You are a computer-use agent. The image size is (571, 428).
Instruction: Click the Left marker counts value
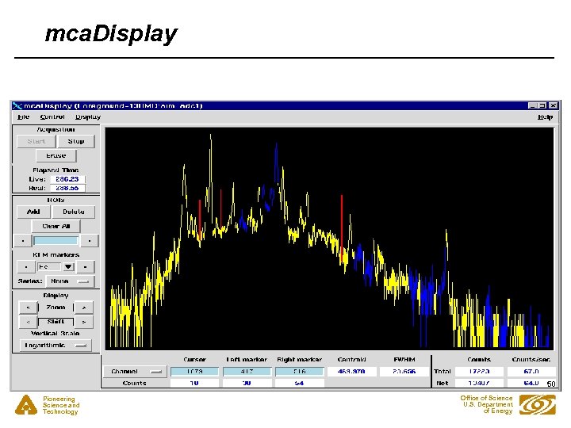(x=247, y=383)
